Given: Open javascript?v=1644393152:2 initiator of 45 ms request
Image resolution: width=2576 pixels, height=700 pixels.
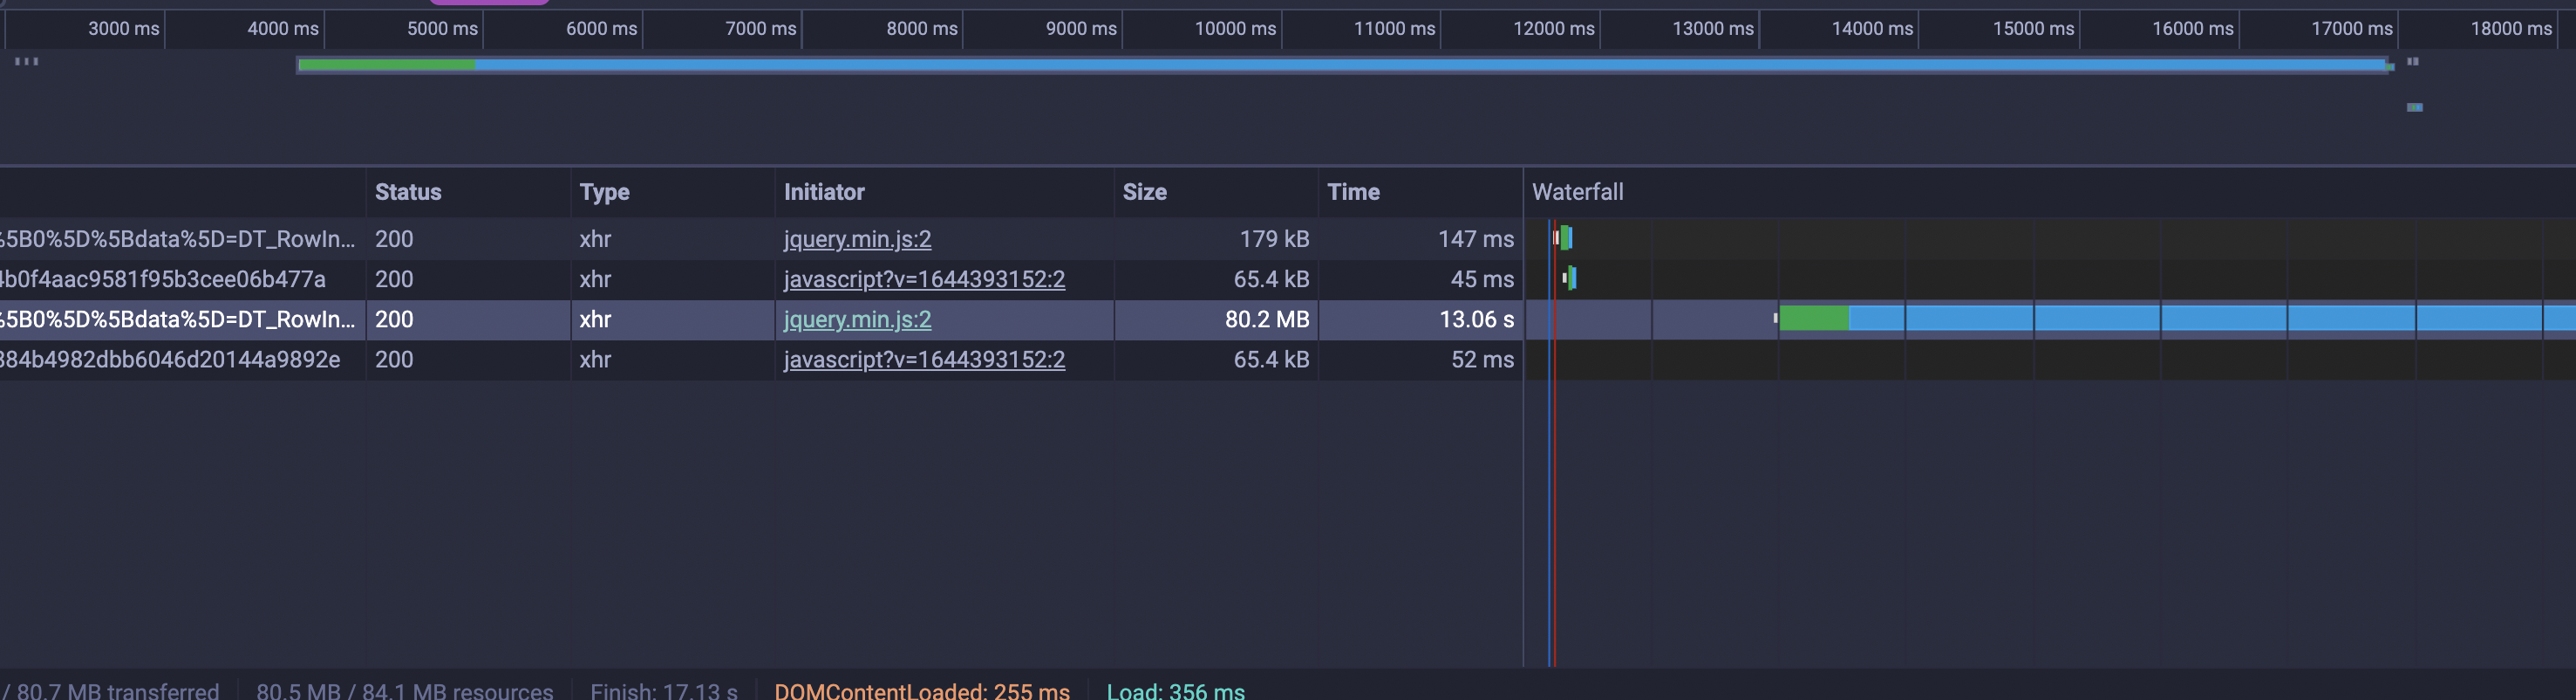Looking at the screenshot, I should tap(924, 279).
